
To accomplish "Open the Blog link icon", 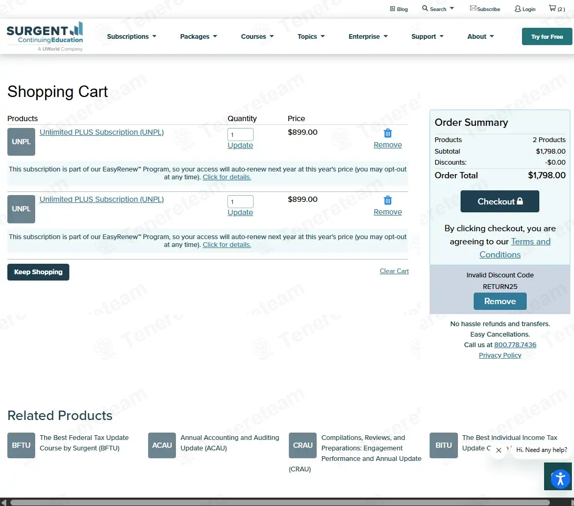I will coord(392,9).
